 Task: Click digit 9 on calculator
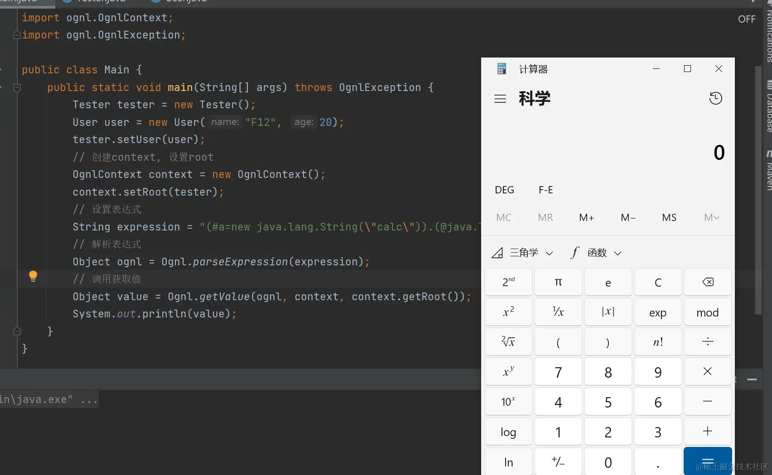coord(658,372)
